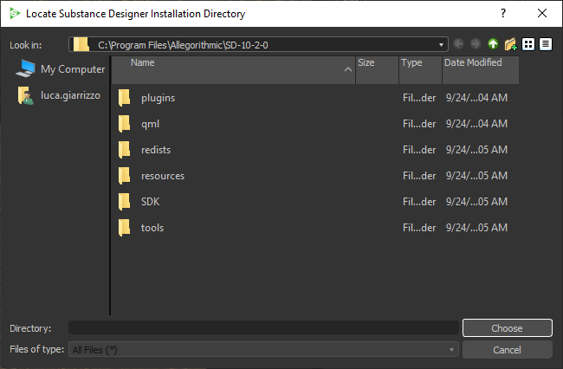Switch to detail view mode
The height and width of the screenshot is (369, 563).
tap(546, 44)
